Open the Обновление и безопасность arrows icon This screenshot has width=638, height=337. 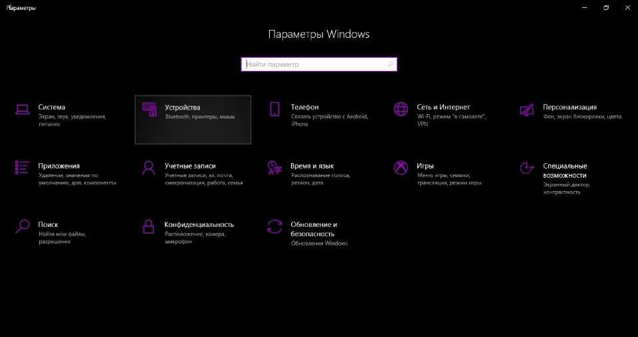[274, 227]
